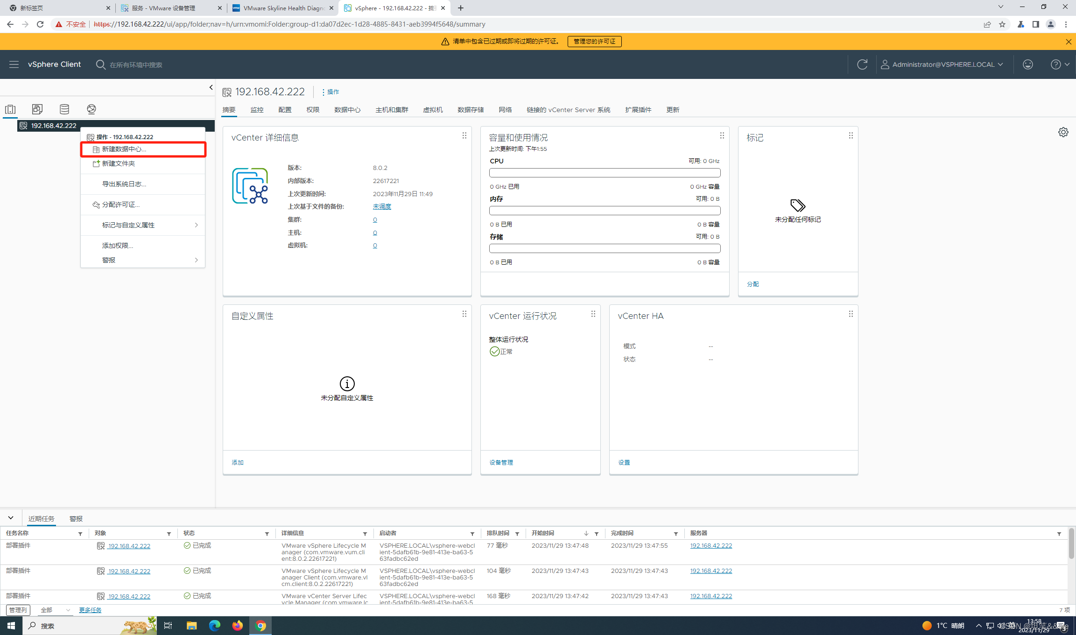Open Administrator@VSPHERE.LOCAL user dropdown
Viewport: 1076px width, 635px height.
(x=942, y=64)
